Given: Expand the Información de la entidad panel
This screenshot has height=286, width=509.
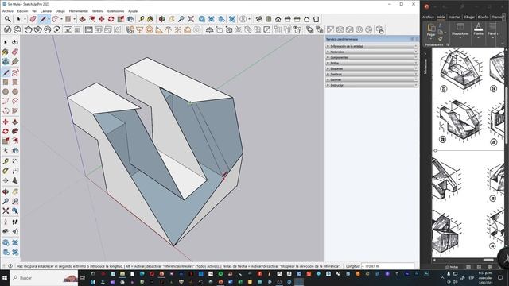Looking at the screenshot, I should pos(371,46).
